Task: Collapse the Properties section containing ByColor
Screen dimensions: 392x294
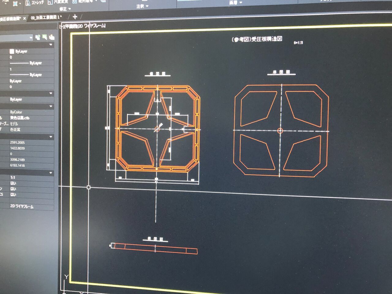Action: 51,106
